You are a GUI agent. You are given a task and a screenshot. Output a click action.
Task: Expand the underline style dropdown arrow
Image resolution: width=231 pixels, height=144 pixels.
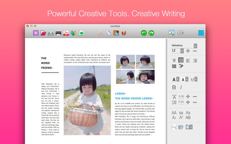coord(196,79)
